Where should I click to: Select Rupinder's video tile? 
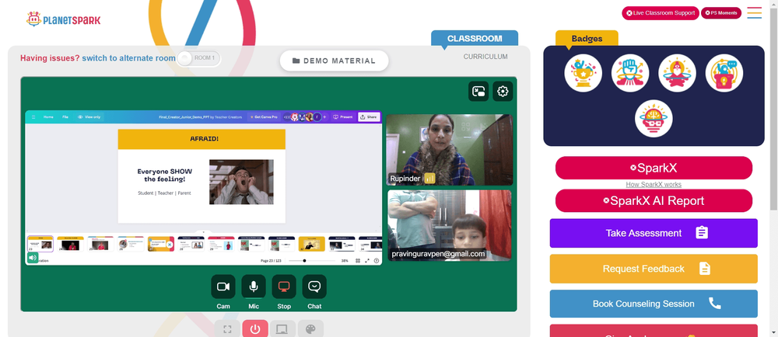(x=450, y=150)
